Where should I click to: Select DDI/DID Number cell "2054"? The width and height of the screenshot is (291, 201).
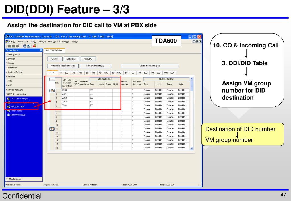coord(67,106)
